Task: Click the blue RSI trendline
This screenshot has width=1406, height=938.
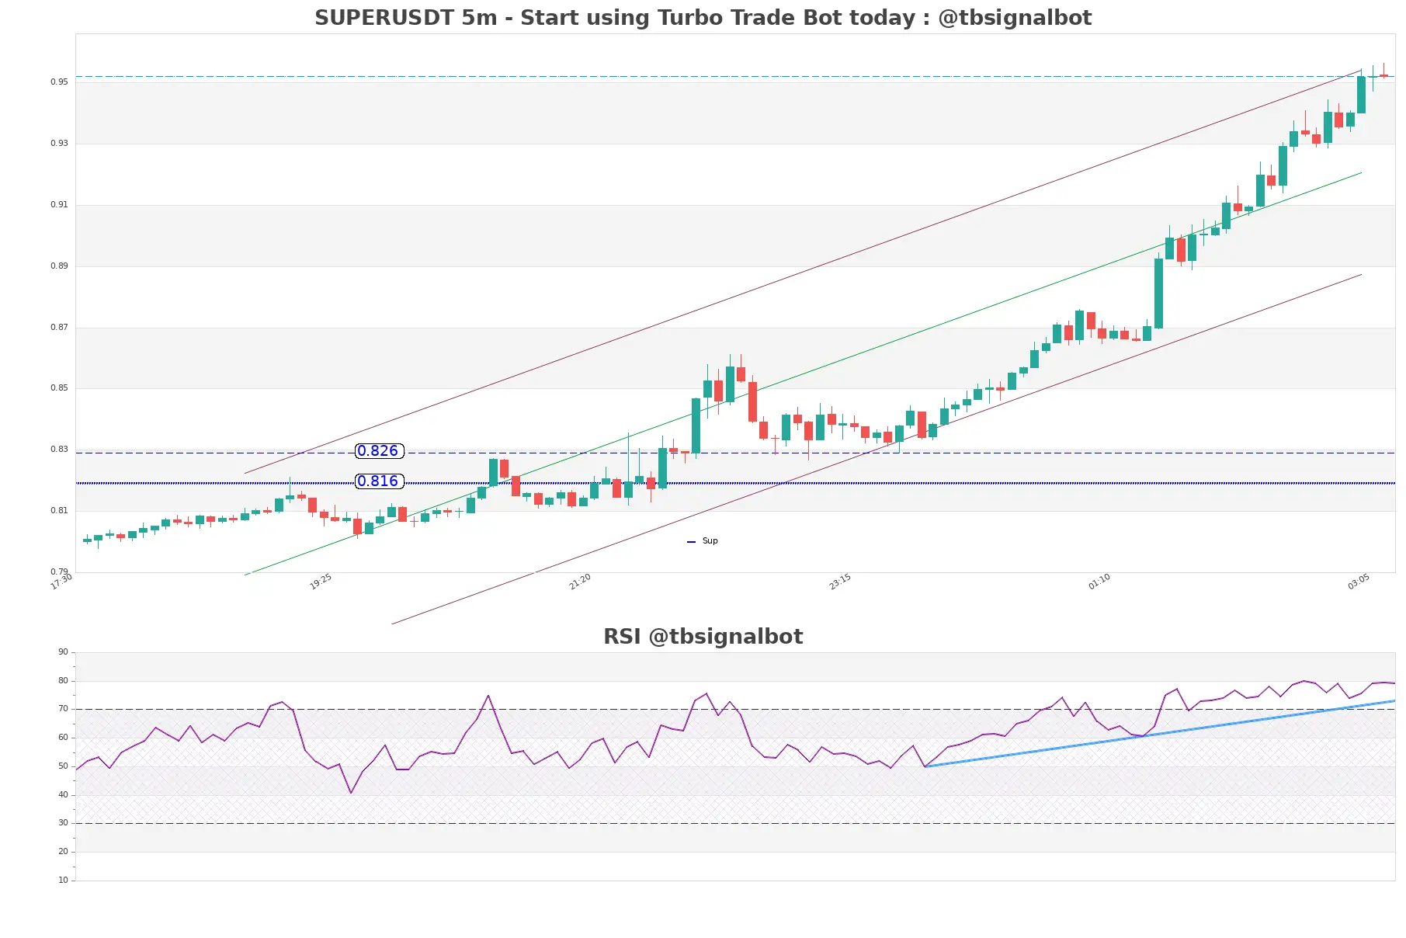Action: click(x=1161, y=734)
